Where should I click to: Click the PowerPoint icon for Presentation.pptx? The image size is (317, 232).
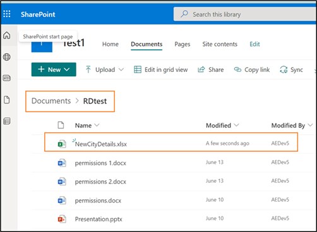62,219
